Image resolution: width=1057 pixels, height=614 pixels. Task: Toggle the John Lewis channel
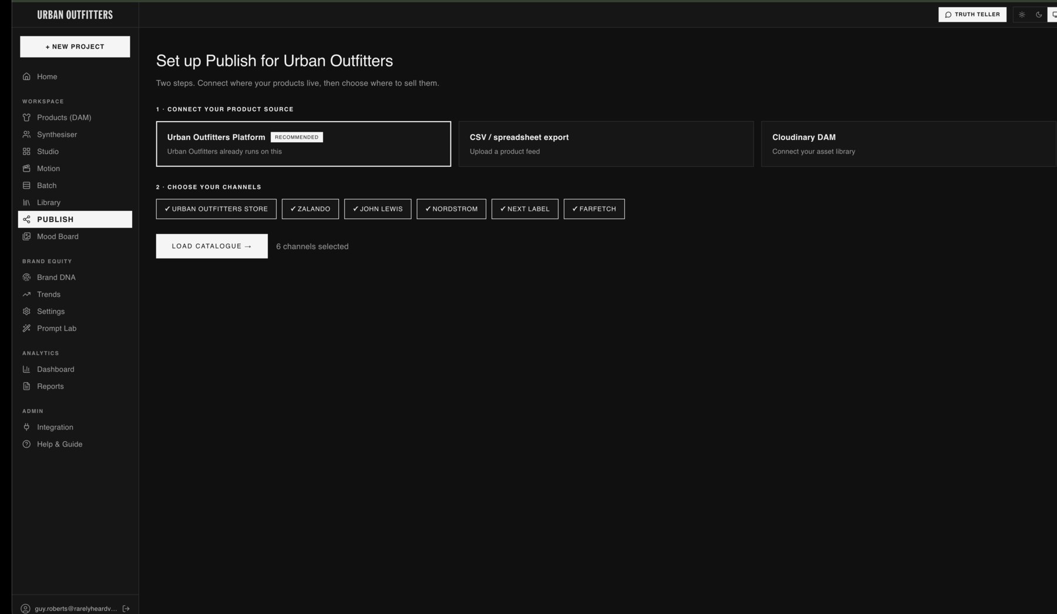pos(378,209)
